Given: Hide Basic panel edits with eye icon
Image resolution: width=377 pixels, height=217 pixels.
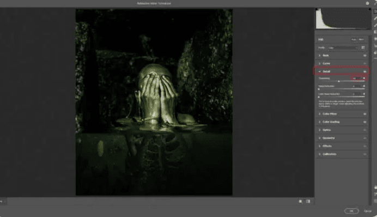Looking at the screenshot, I should 364,56.
